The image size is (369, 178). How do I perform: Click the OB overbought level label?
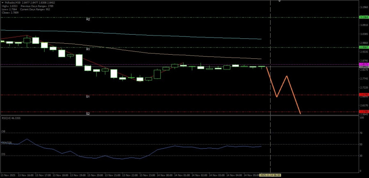coord(3,131)
